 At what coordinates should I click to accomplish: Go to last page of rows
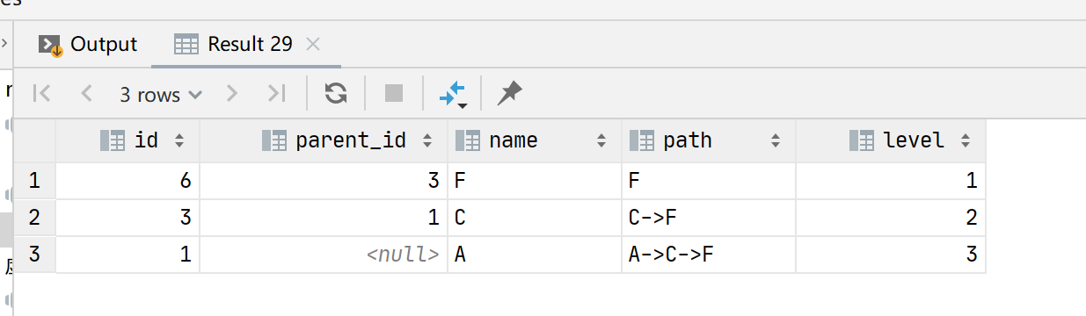tap(276, 94)
